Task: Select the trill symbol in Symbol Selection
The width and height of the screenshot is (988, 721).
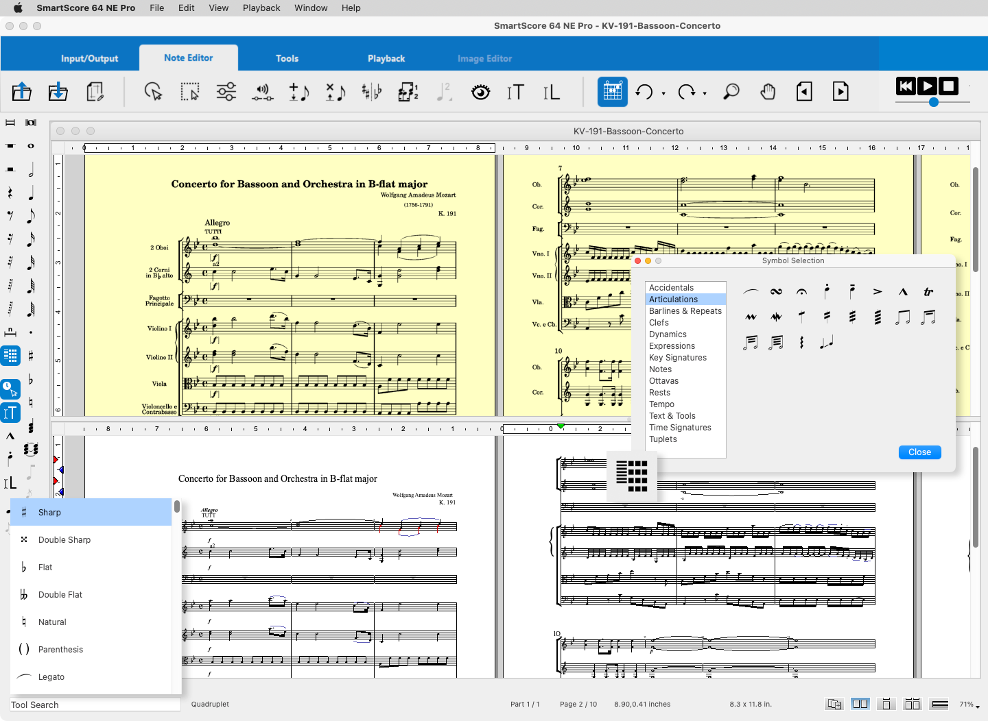Action: click(x=928, y=292)
